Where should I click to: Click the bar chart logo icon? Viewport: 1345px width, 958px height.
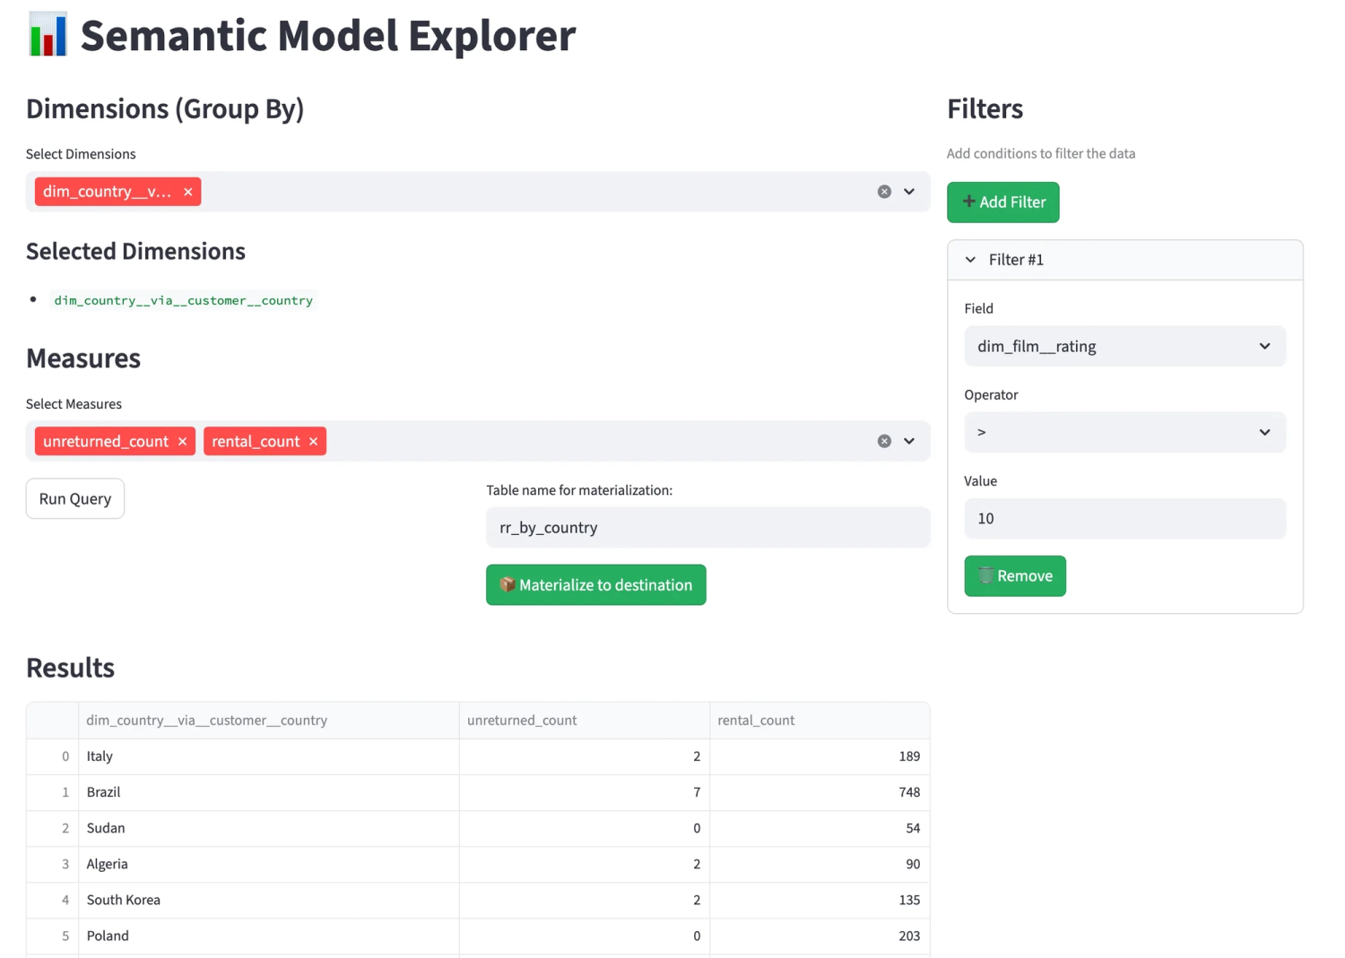coord(48,35)
